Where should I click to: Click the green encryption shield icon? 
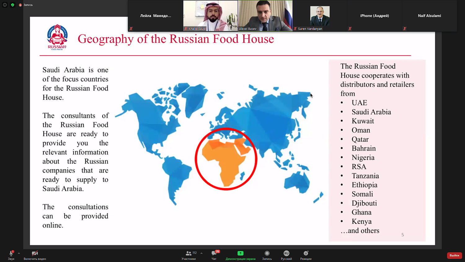(13, 5)
